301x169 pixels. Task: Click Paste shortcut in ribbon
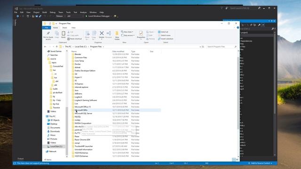(x=74, y=38)
